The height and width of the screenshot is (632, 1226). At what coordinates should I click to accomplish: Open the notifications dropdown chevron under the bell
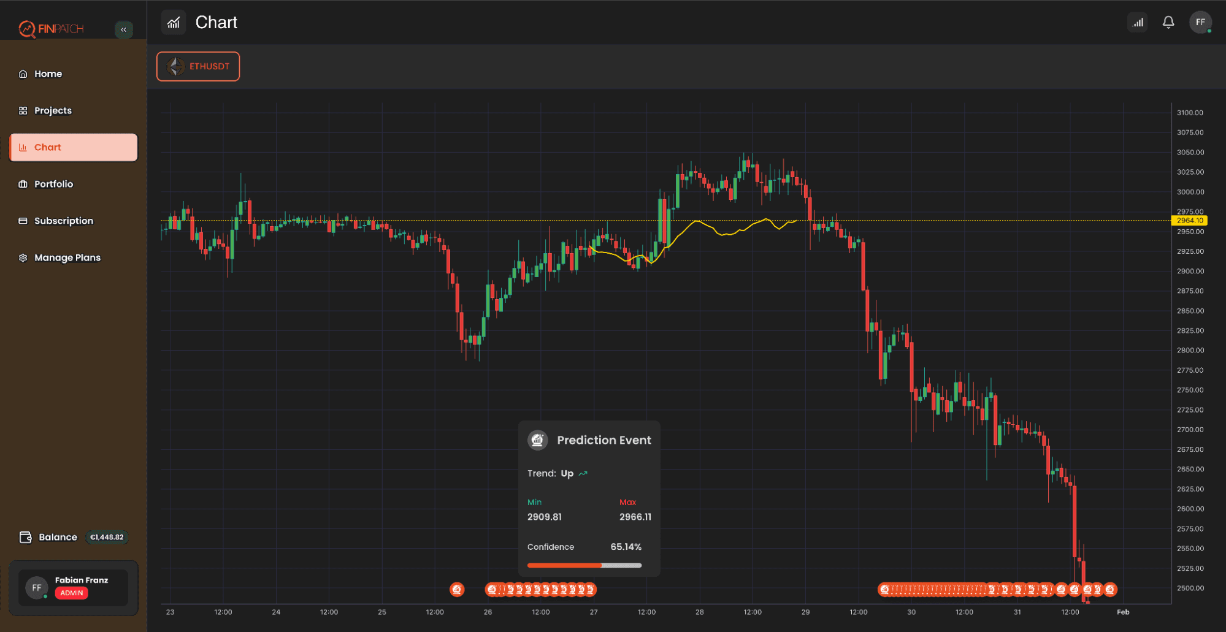tap(1168, 28)
